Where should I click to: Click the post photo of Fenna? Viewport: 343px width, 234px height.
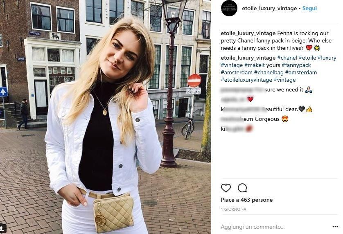click(x=106, y=117)
